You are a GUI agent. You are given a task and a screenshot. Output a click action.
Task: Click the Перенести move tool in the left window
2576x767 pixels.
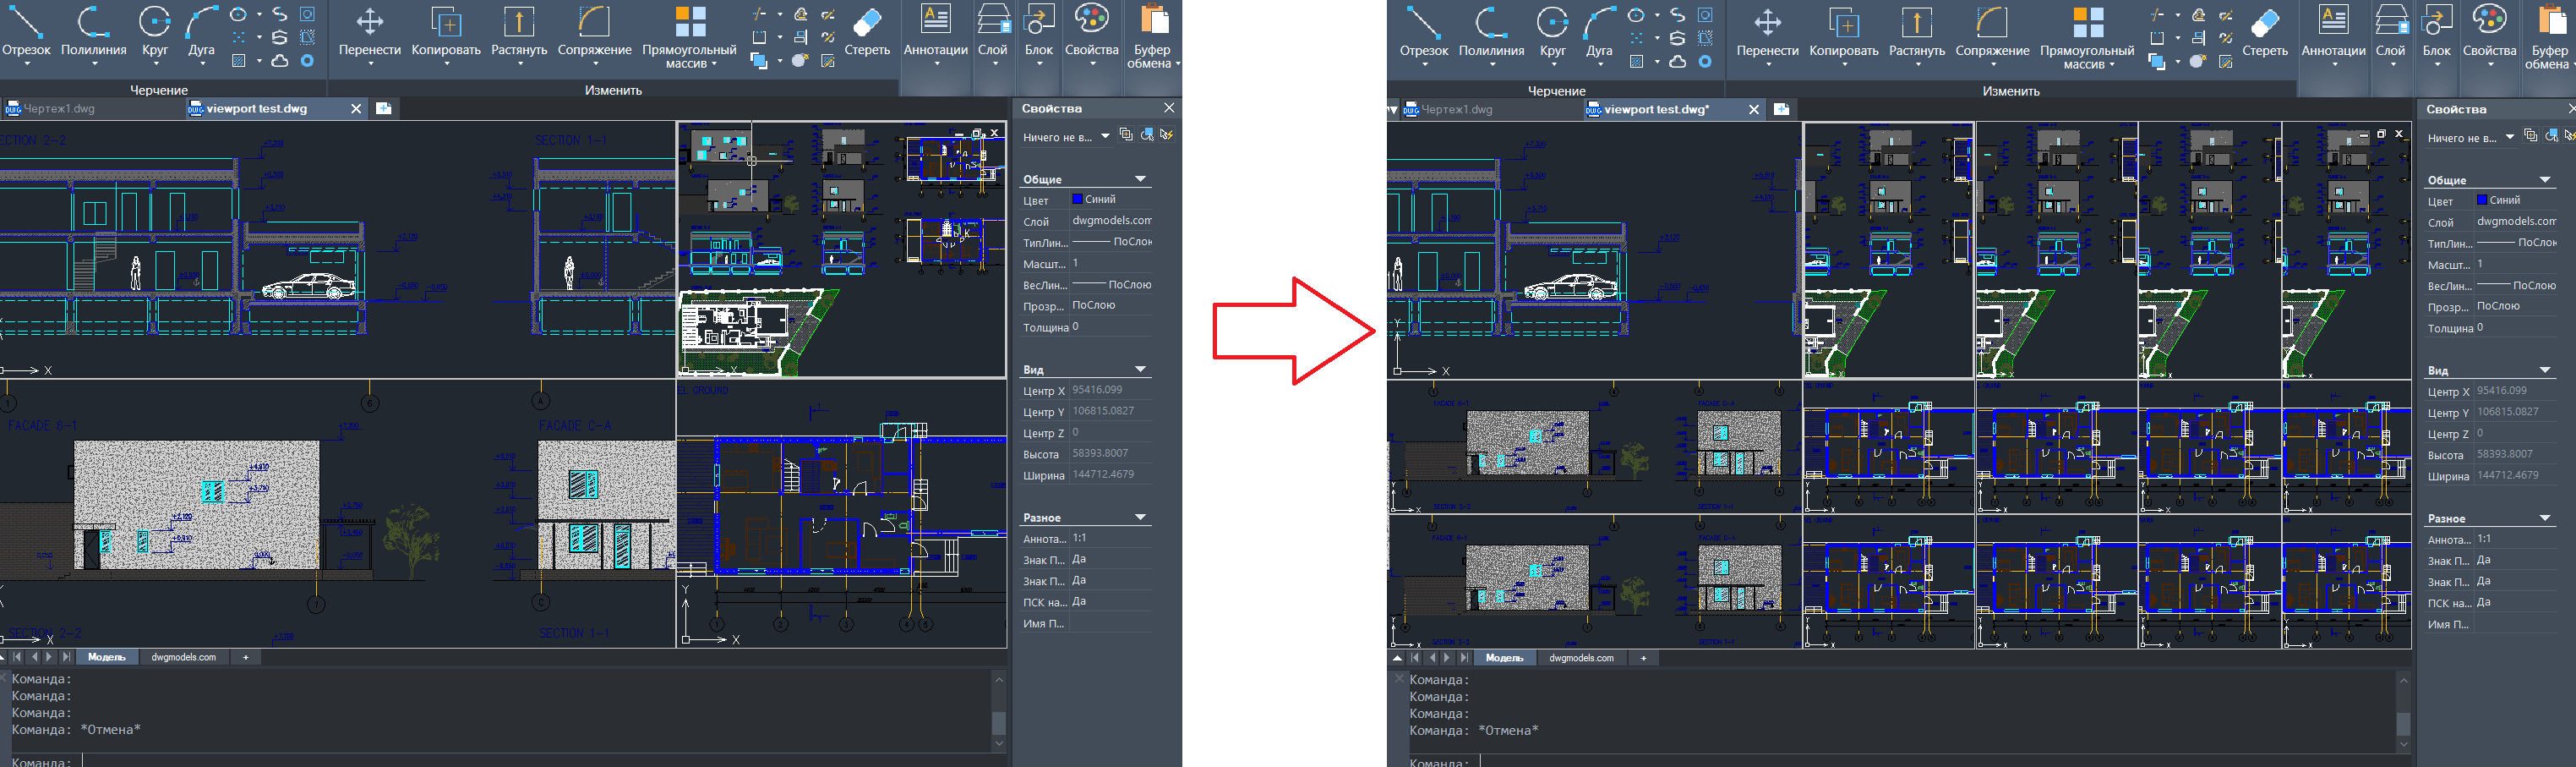(369, 30)
